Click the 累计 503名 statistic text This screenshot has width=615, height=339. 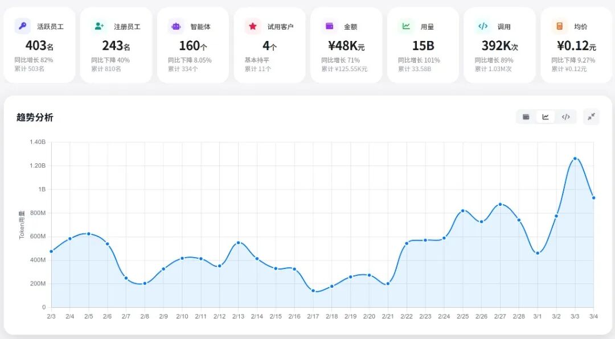28,68
